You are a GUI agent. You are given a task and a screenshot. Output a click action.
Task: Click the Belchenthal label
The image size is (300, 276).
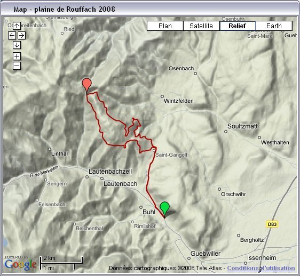[x=89, y=228]
